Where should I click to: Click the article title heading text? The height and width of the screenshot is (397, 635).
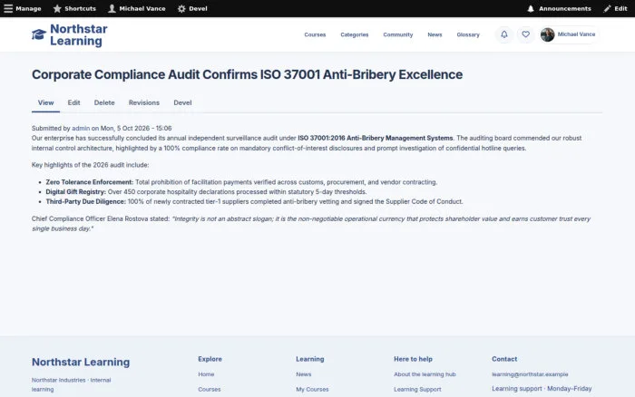click(247, 74)
